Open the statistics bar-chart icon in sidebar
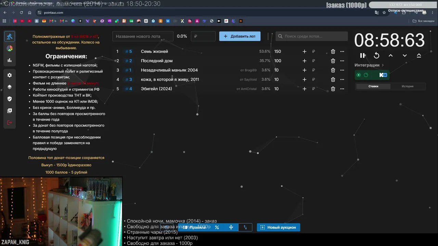This screenshot has height=246, width=438. [10, 60]
